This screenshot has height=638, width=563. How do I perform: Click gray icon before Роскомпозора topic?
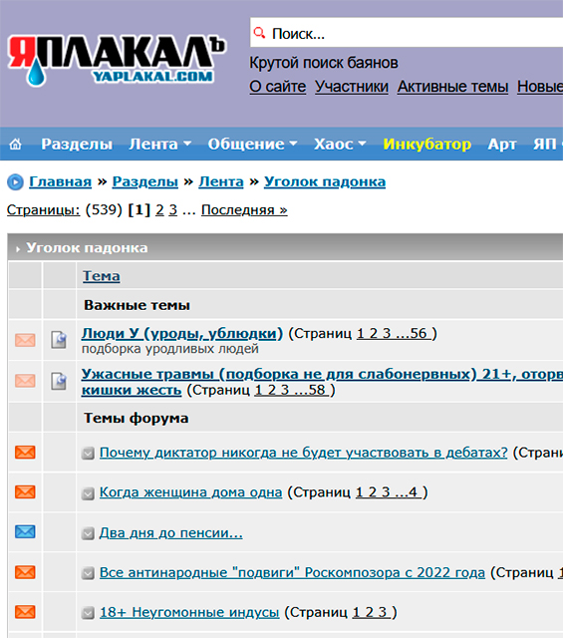click(x=88, y=573)
